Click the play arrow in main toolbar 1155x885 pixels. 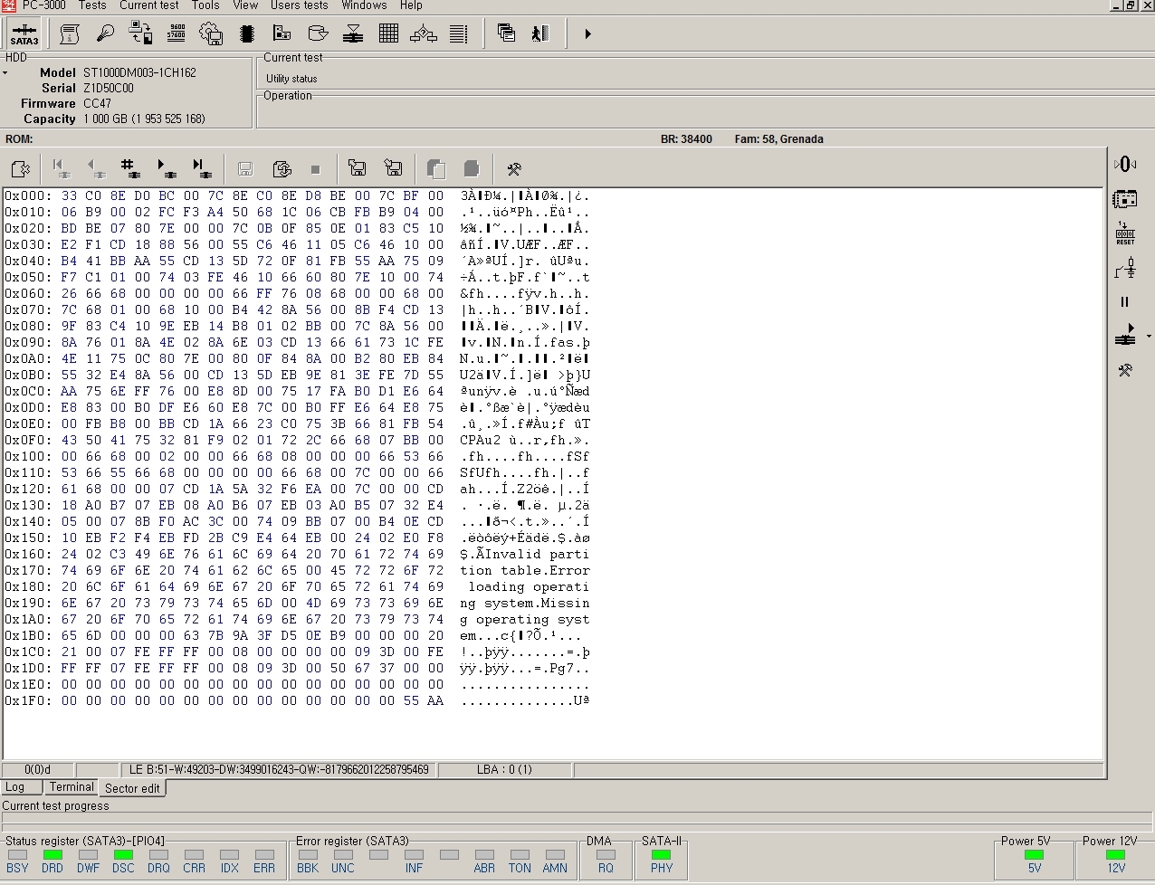(587, 34)
